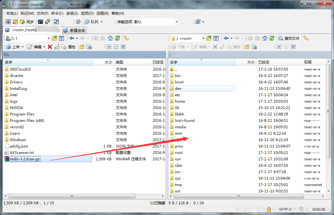Click the rename icon in the local toolbar
The width and height of the screenshot is (334, 215).
pyautogui.click(x=57, y=47)
